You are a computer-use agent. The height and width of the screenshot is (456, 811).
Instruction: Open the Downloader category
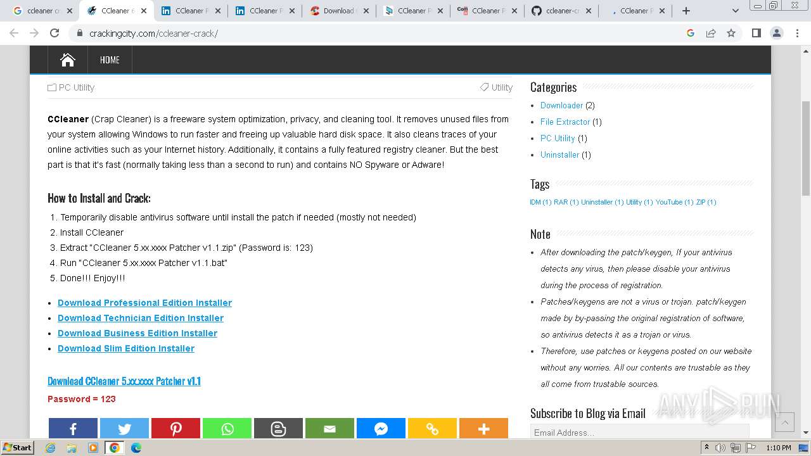click(561, 105)
